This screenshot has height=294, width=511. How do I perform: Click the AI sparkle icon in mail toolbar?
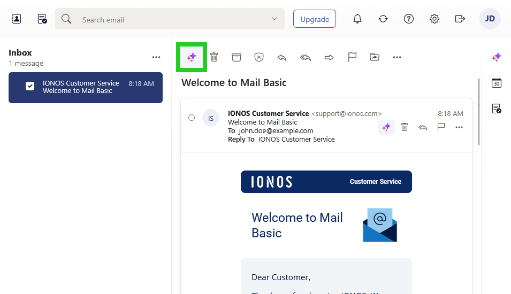192,57
